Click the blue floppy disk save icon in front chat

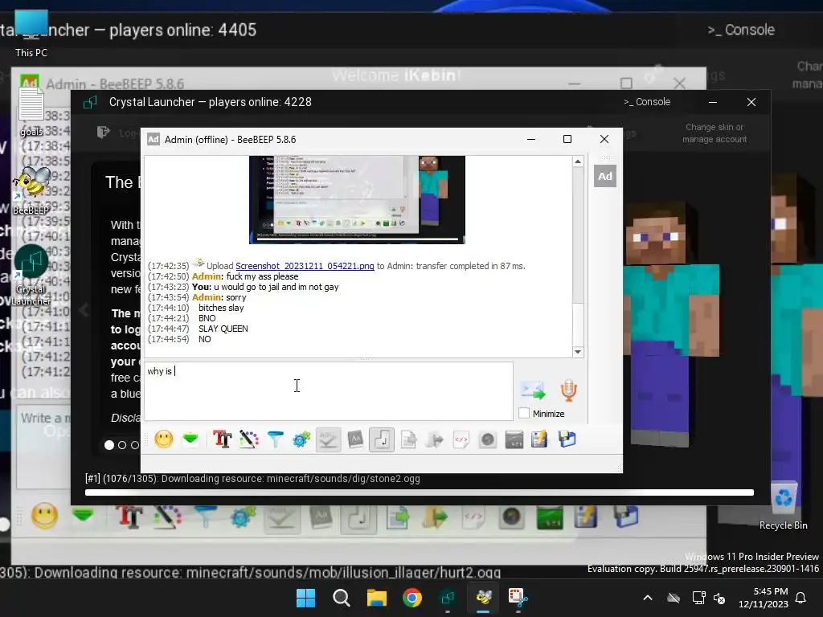coord(567,439)
